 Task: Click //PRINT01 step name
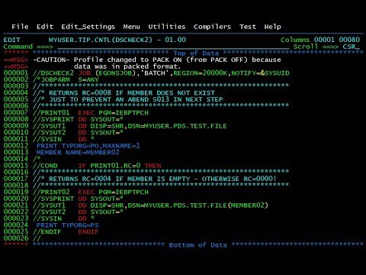51,113
